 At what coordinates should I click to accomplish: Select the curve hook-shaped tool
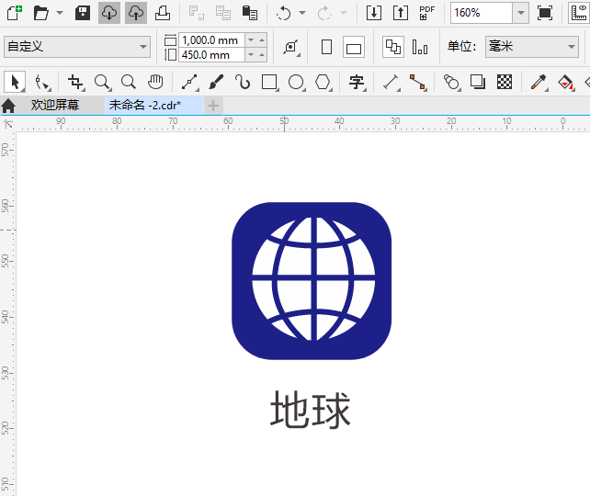pos(243,82)
